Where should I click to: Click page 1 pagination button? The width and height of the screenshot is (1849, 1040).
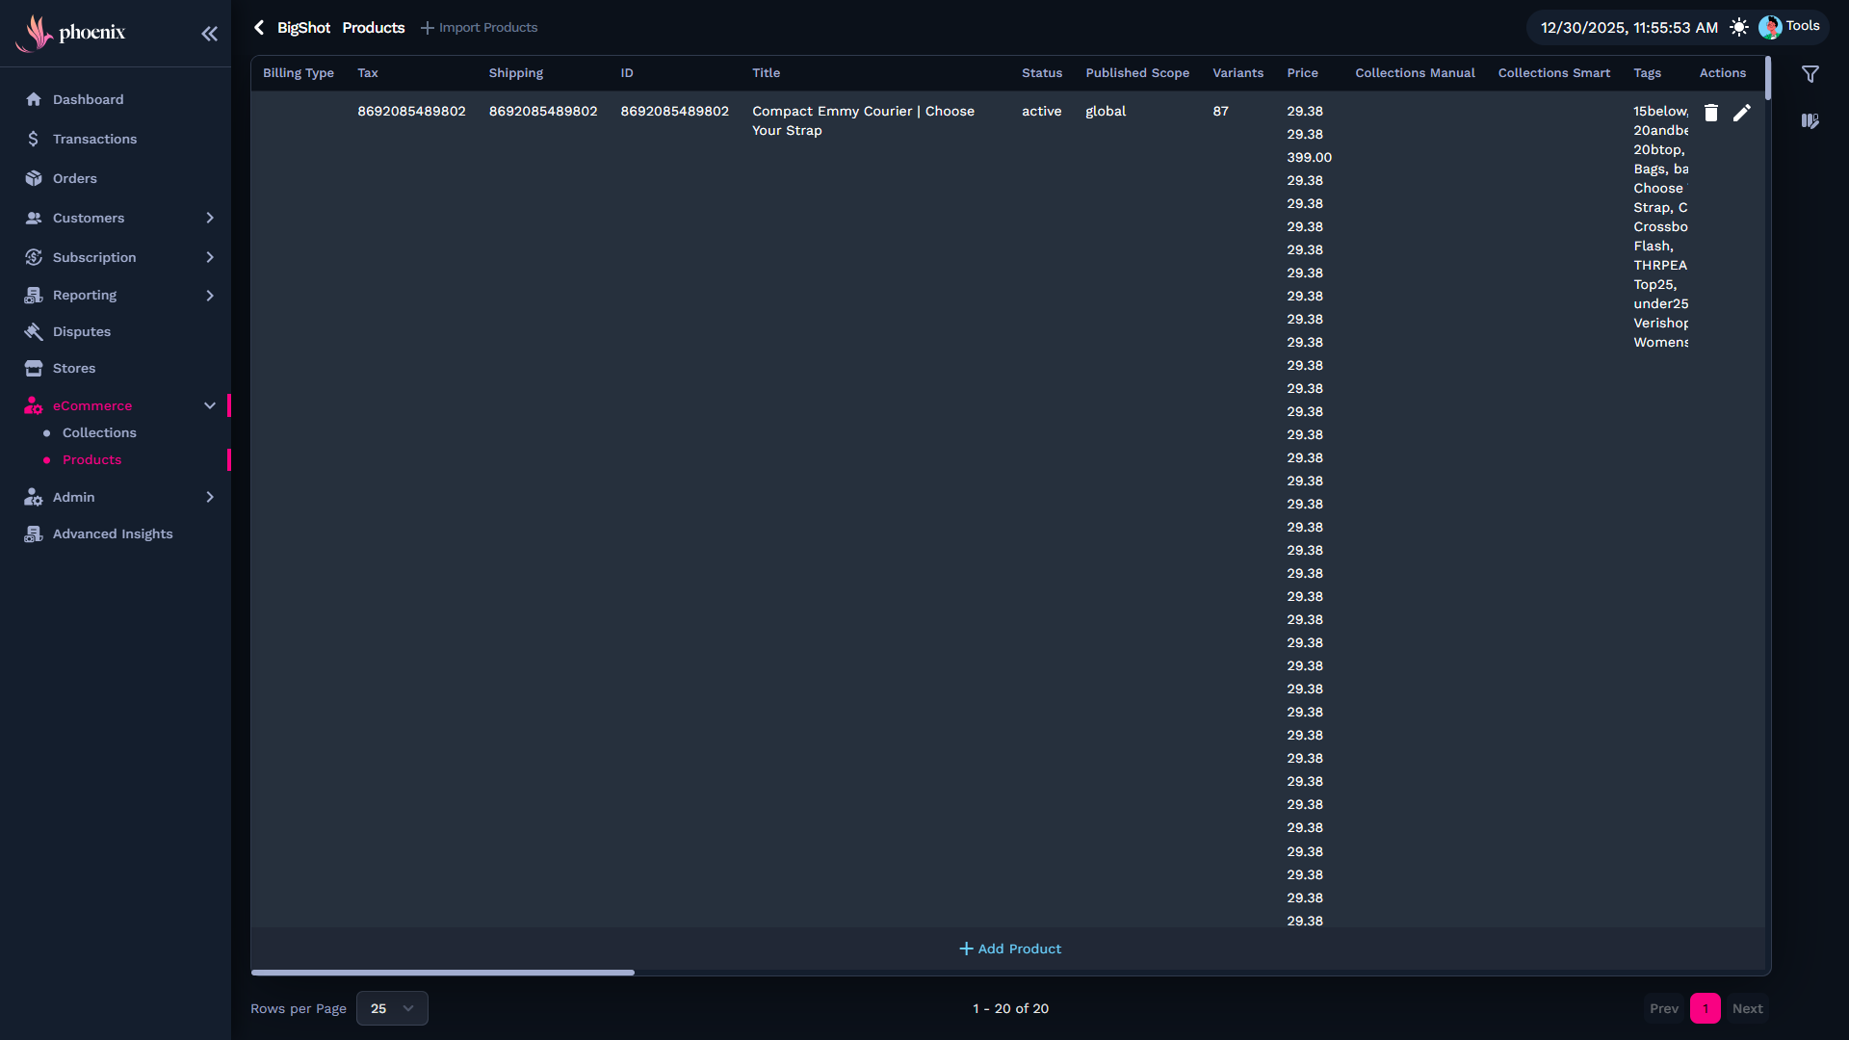pos(1705,1008)
